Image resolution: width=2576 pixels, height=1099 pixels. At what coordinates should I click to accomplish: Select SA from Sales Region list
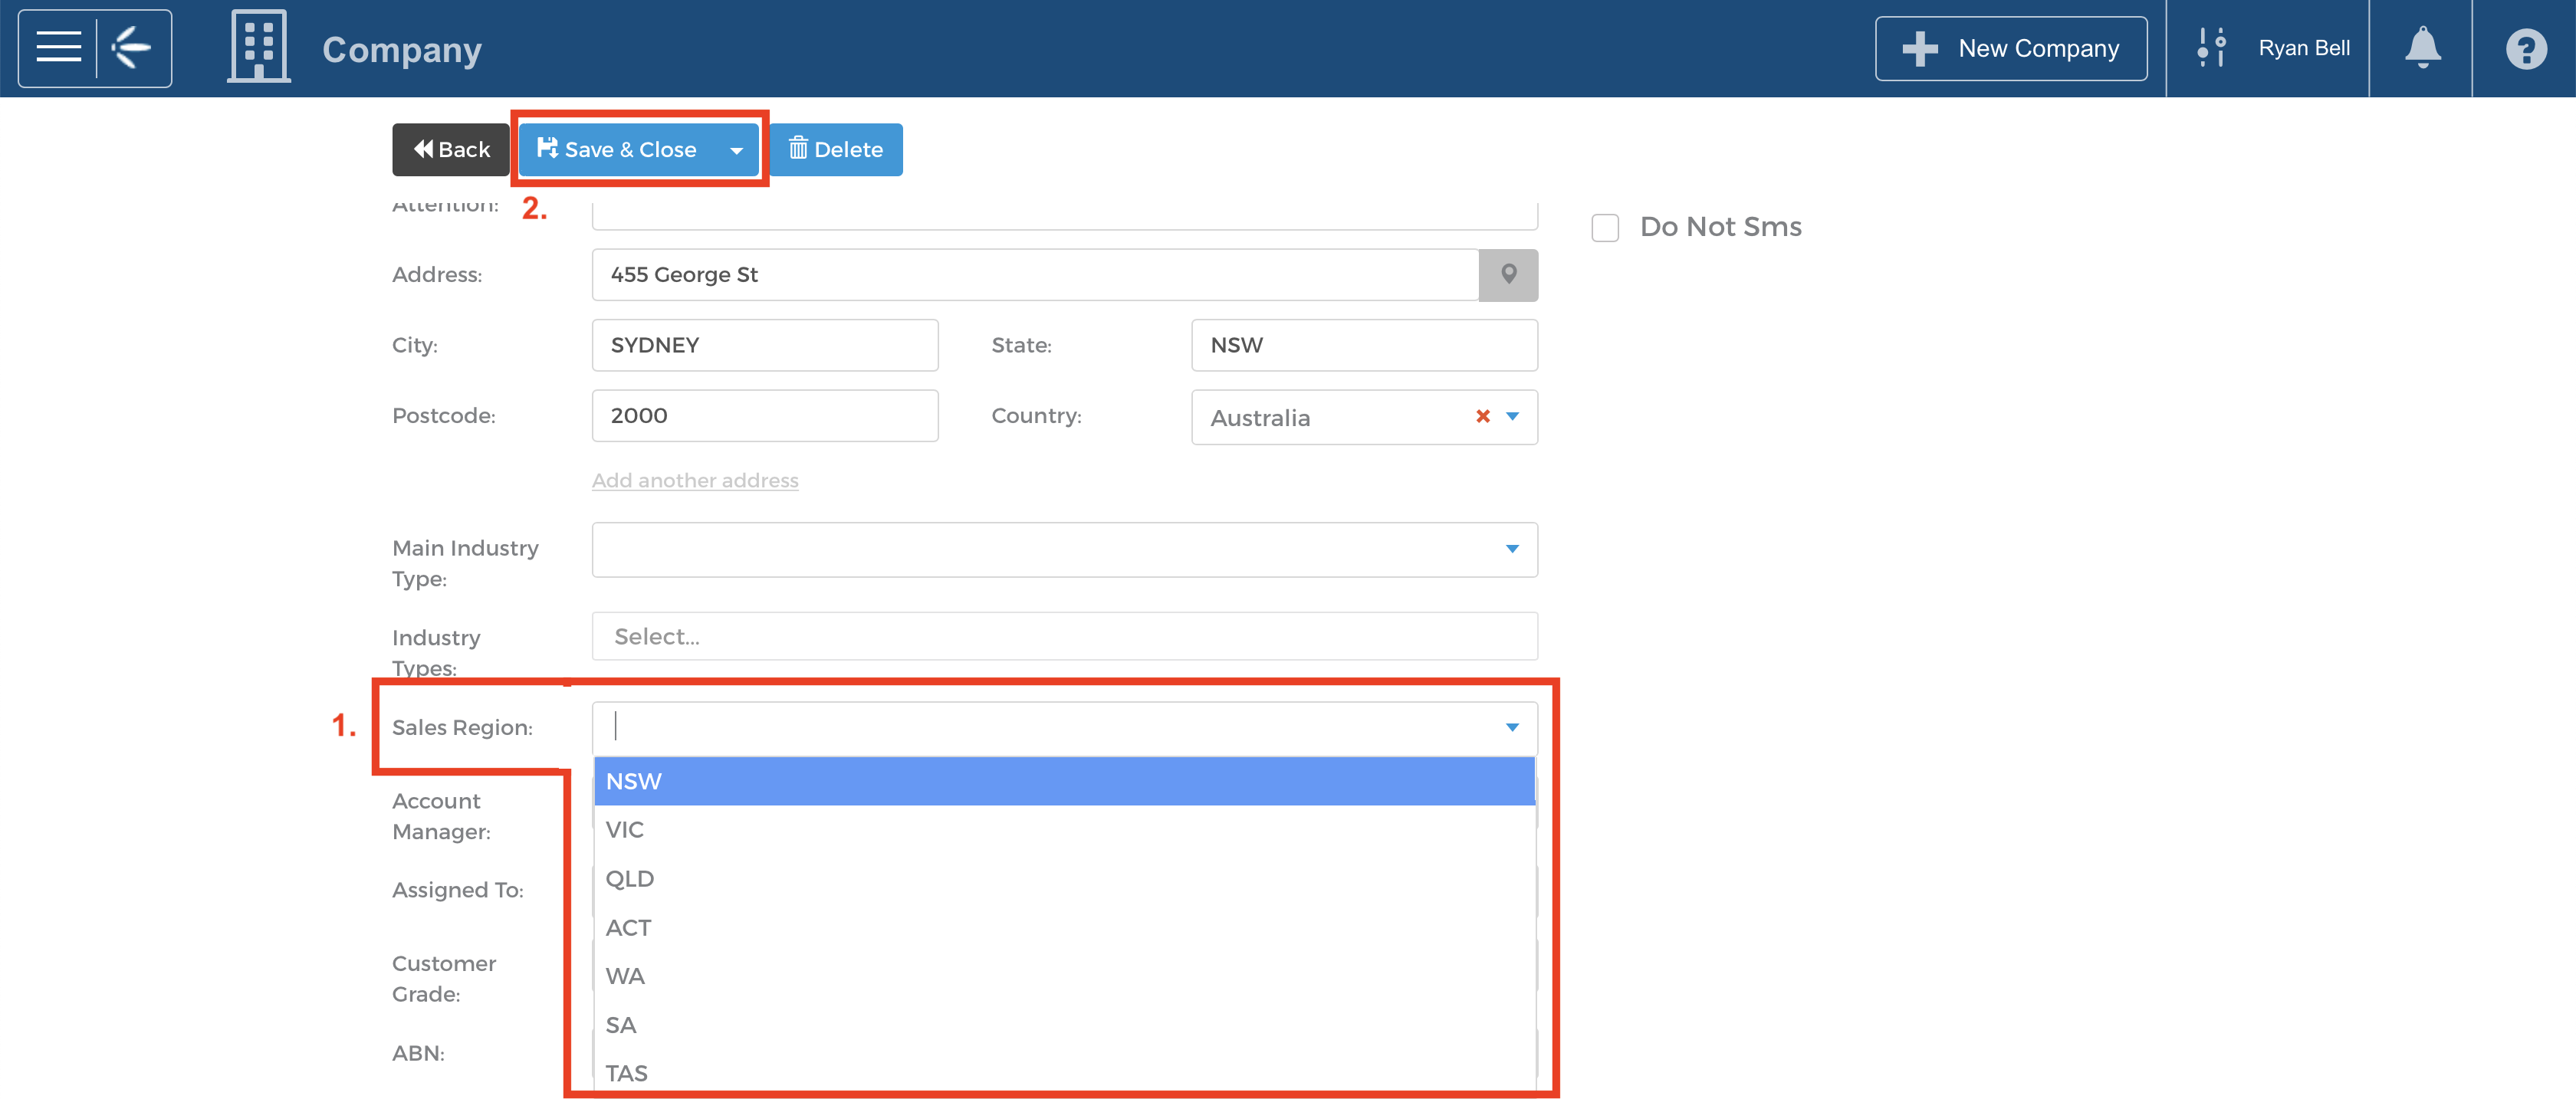(x=1064, y=1025)
